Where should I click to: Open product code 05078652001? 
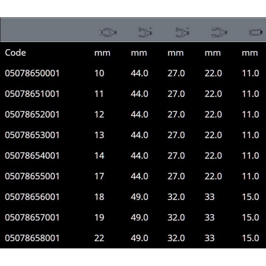click(x=32, y=114)
